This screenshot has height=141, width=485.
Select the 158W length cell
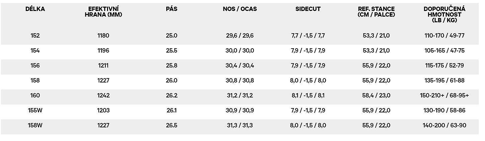(x=35, y=125)
